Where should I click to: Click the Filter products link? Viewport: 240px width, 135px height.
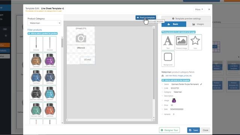(x=34, y=30)
